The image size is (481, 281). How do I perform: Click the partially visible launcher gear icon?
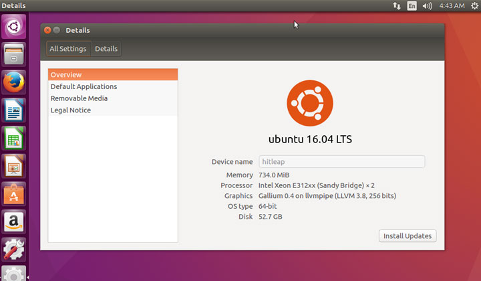tap(14, 274)
